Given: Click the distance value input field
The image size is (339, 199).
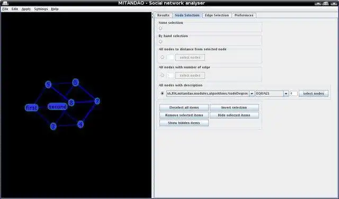Looking at the screenshot, I should point(171,57).
